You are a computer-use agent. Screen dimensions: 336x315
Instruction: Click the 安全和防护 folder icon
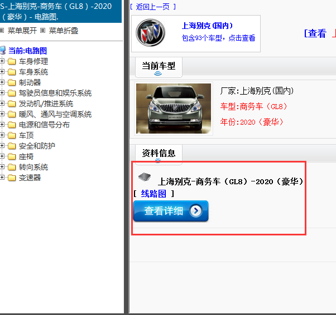(x=12, y=146)
